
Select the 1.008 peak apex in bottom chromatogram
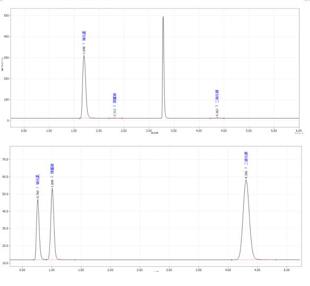[x=52, y=188]
